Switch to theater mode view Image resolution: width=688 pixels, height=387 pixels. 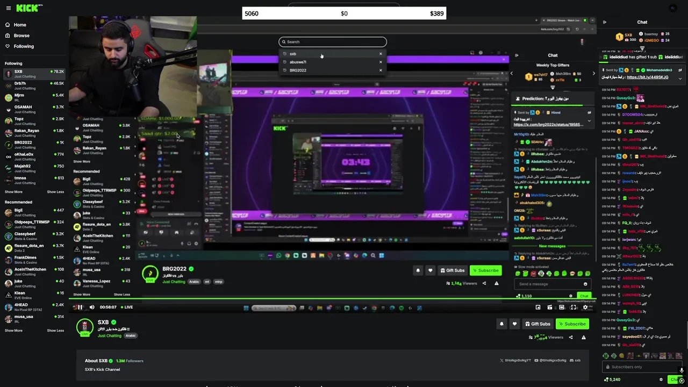[562, 307]
